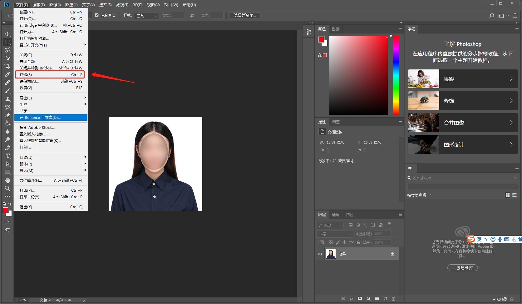522x304 pixels.
Task: Select the Zoom tool in toolbar
Action: (x=7, y=188)
